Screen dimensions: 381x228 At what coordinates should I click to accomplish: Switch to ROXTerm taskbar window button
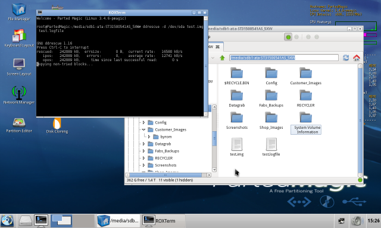[163, 221]
